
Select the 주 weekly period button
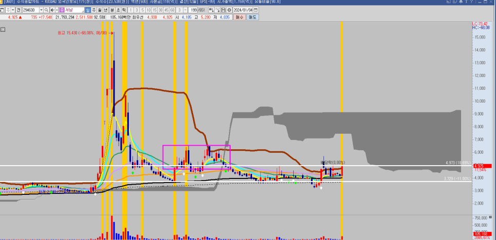[x=94, y=10]
